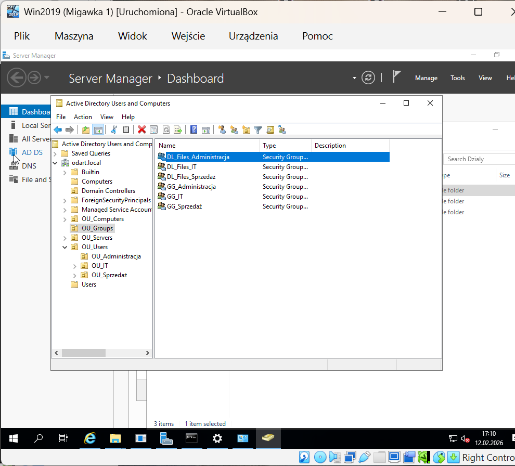The image size is (515, 466).
Task: Click the Cut scissors toolbar icon
Action: click(114, 130)
